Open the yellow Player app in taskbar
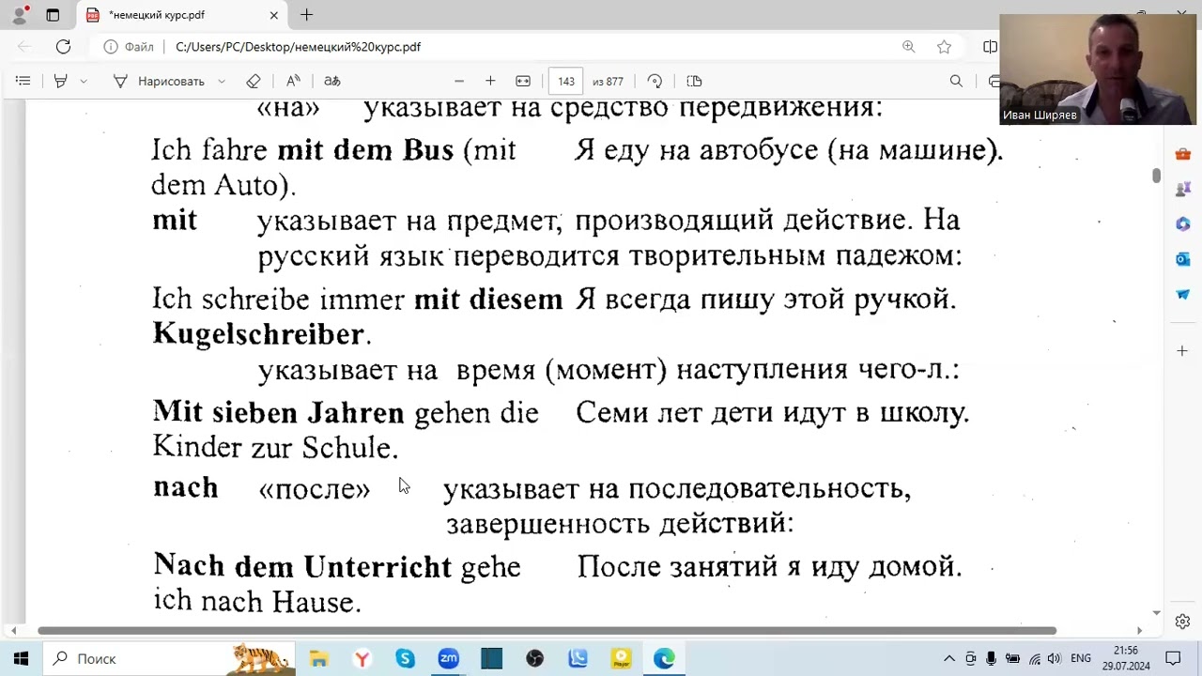Screen dimensions: 1202x676 click(x=621, y=658)
